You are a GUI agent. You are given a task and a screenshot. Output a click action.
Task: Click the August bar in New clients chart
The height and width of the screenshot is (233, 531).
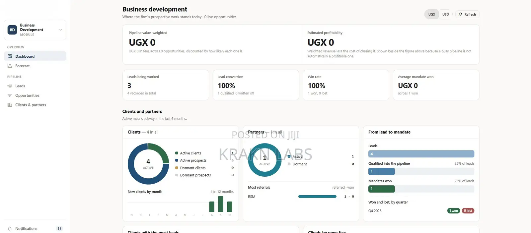[x=212, y=206]
